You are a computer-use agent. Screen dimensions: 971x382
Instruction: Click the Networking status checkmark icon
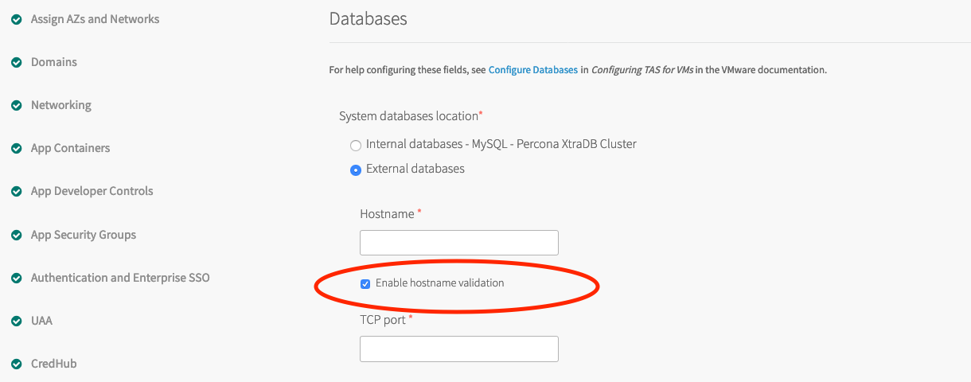16,105
